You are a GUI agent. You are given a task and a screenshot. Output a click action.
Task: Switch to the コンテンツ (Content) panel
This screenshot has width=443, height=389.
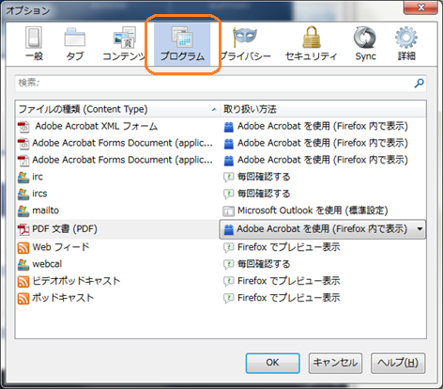[x=124, y=44]
